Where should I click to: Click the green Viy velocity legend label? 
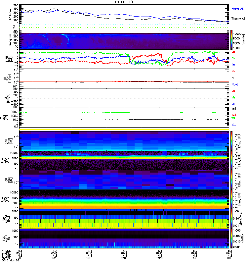[x=233, y=97]
